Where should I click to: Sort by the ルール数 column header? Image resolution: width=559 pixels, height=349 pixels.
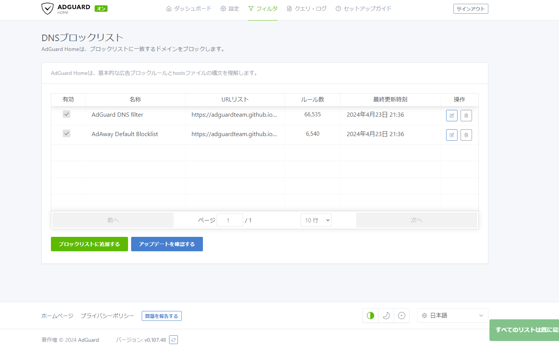(x=312, y=99)
